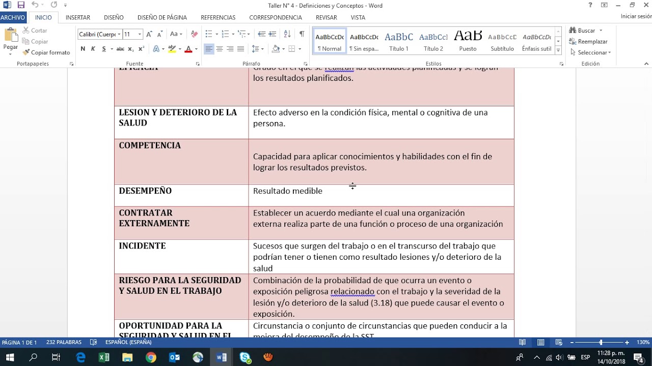Toggle left alignment button
Viewport: 652px width, 366px height.
click(209, 49)
